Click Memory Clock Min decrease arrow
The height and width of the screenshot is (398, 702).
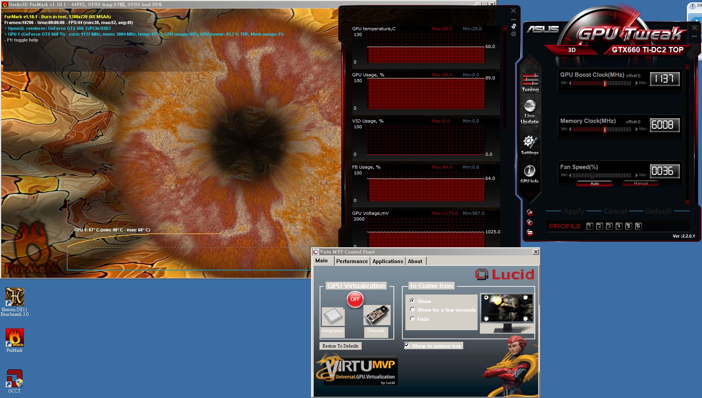[x=570, y=129]
